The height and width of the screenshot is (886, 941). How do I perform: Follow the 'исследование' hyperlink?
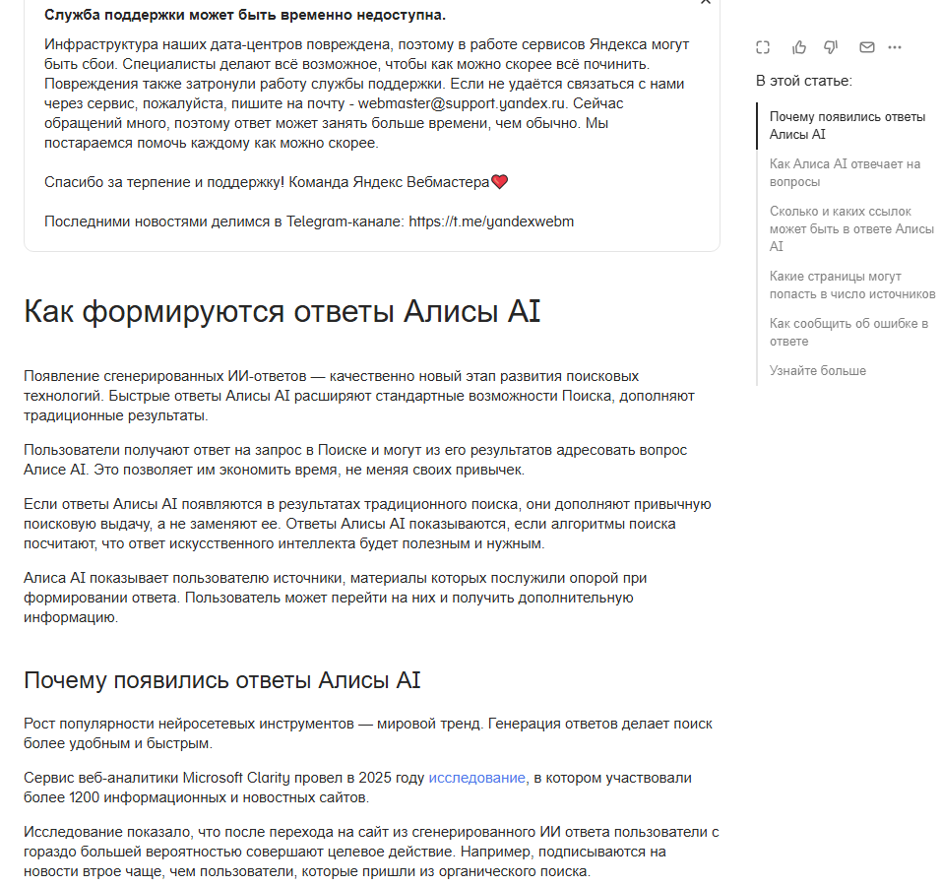[x=476, y=778]
